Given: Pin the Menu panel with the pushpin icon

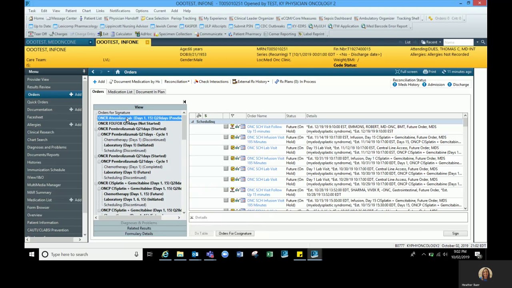Looking at the screenshot, I should [84, 72].
